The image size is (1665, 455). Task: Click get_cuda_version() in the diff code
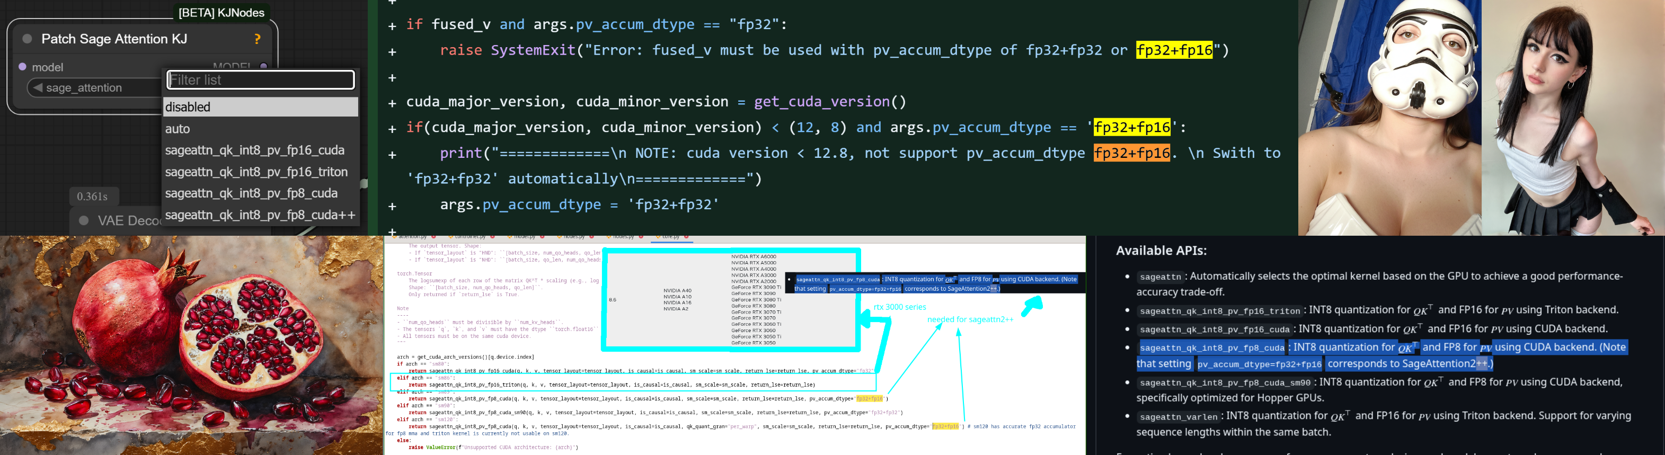(x=830, y=102)
